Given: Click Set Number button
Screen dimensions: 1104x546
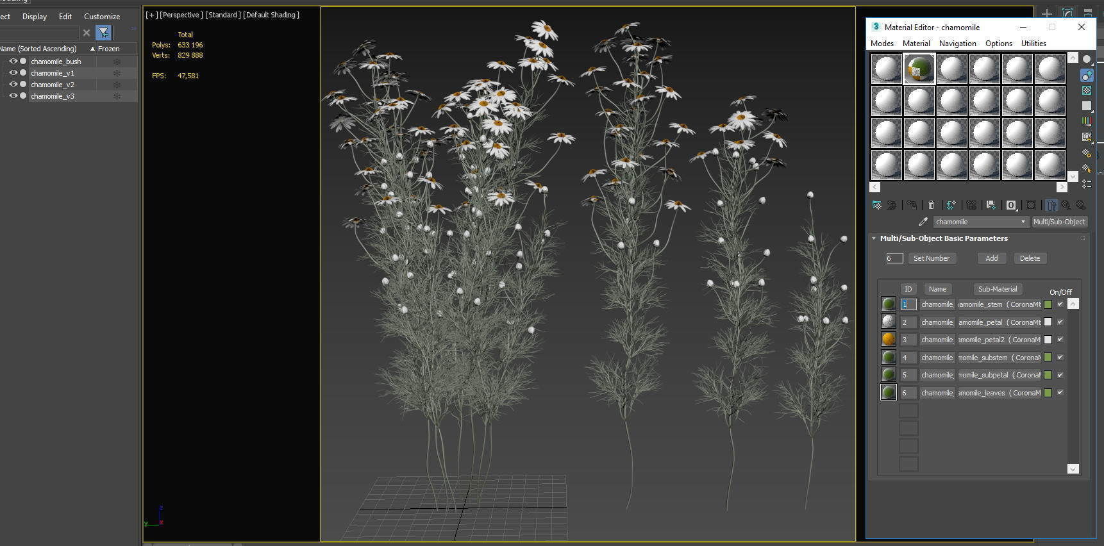Looking at the screenshot, I should click(x=932, y=258).
